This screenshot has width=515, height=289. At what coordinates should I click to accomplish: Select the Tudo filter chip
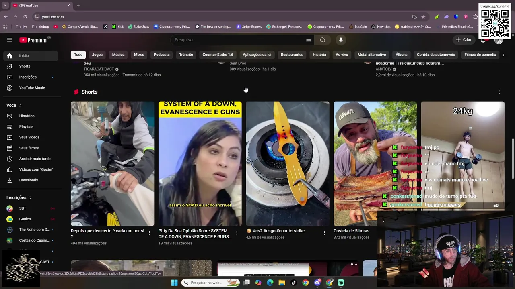[x=78, y=55]
